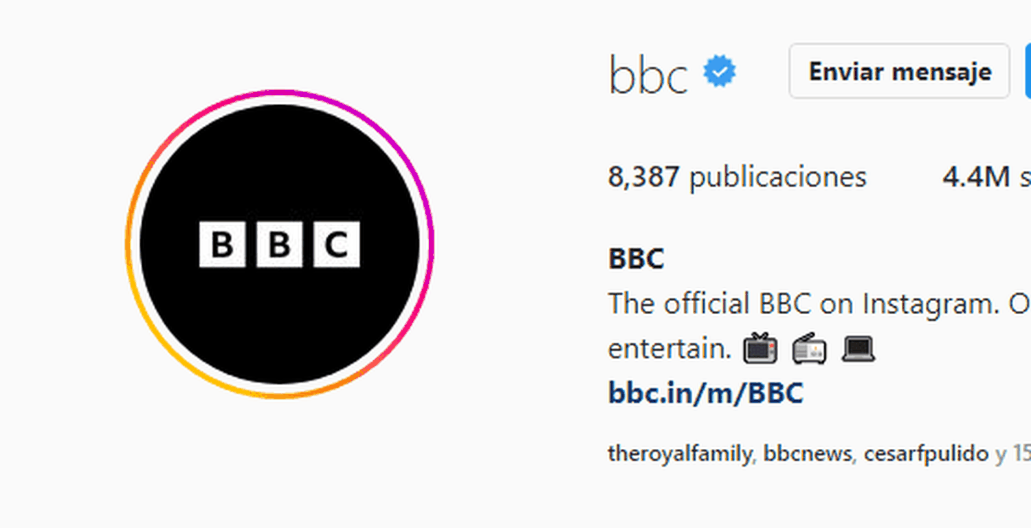Click the C block of the BBC logo
Image resolution: width=1031 pixels, height=528 pixels.
[x=337, y=244]
